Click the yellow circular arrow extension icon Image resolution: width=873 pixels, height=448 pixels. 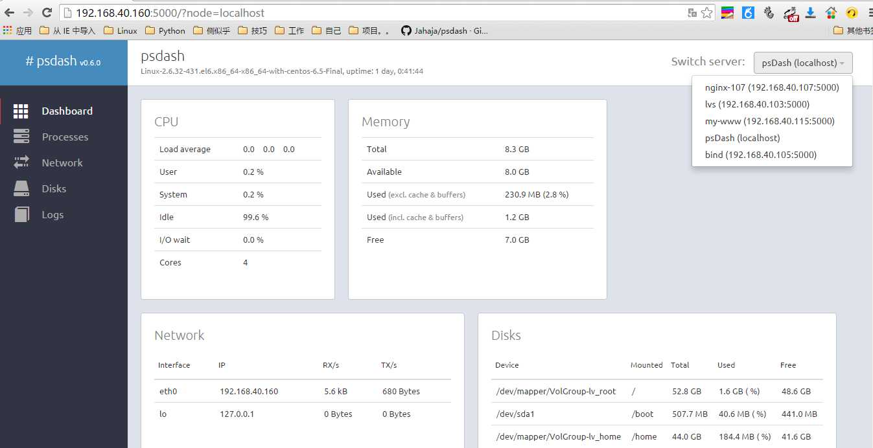(x=852, y=12)
